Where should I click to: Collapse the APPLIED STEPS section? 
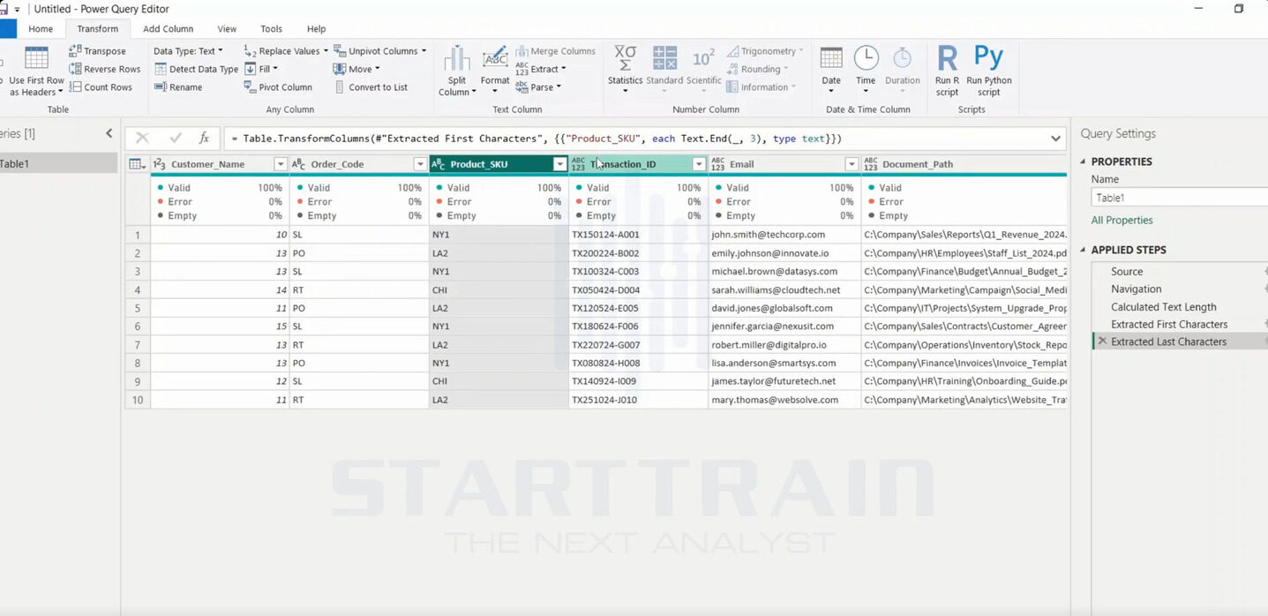click(1084, 250)
